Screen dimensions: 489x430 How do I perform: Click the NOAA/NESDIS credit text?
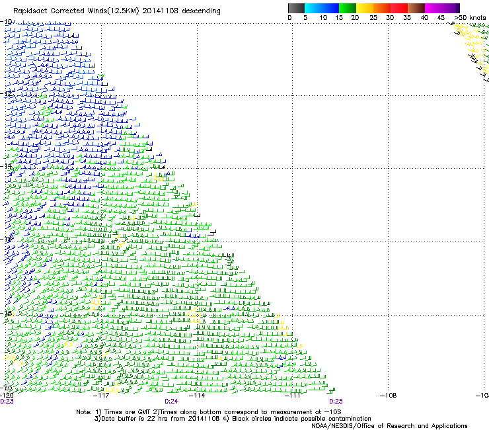point(389,425)
